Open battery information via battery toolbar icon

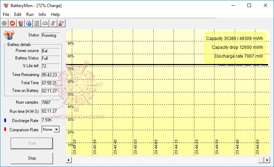pos(21,23)
